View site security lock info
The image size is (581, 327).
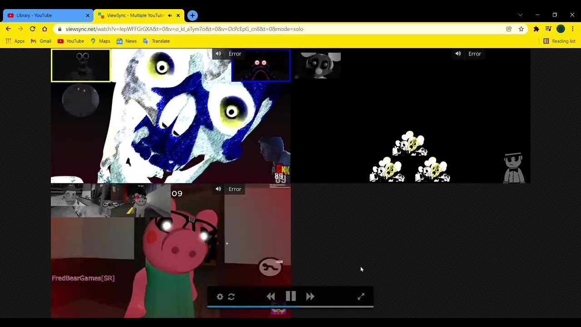tap(59, 29)
